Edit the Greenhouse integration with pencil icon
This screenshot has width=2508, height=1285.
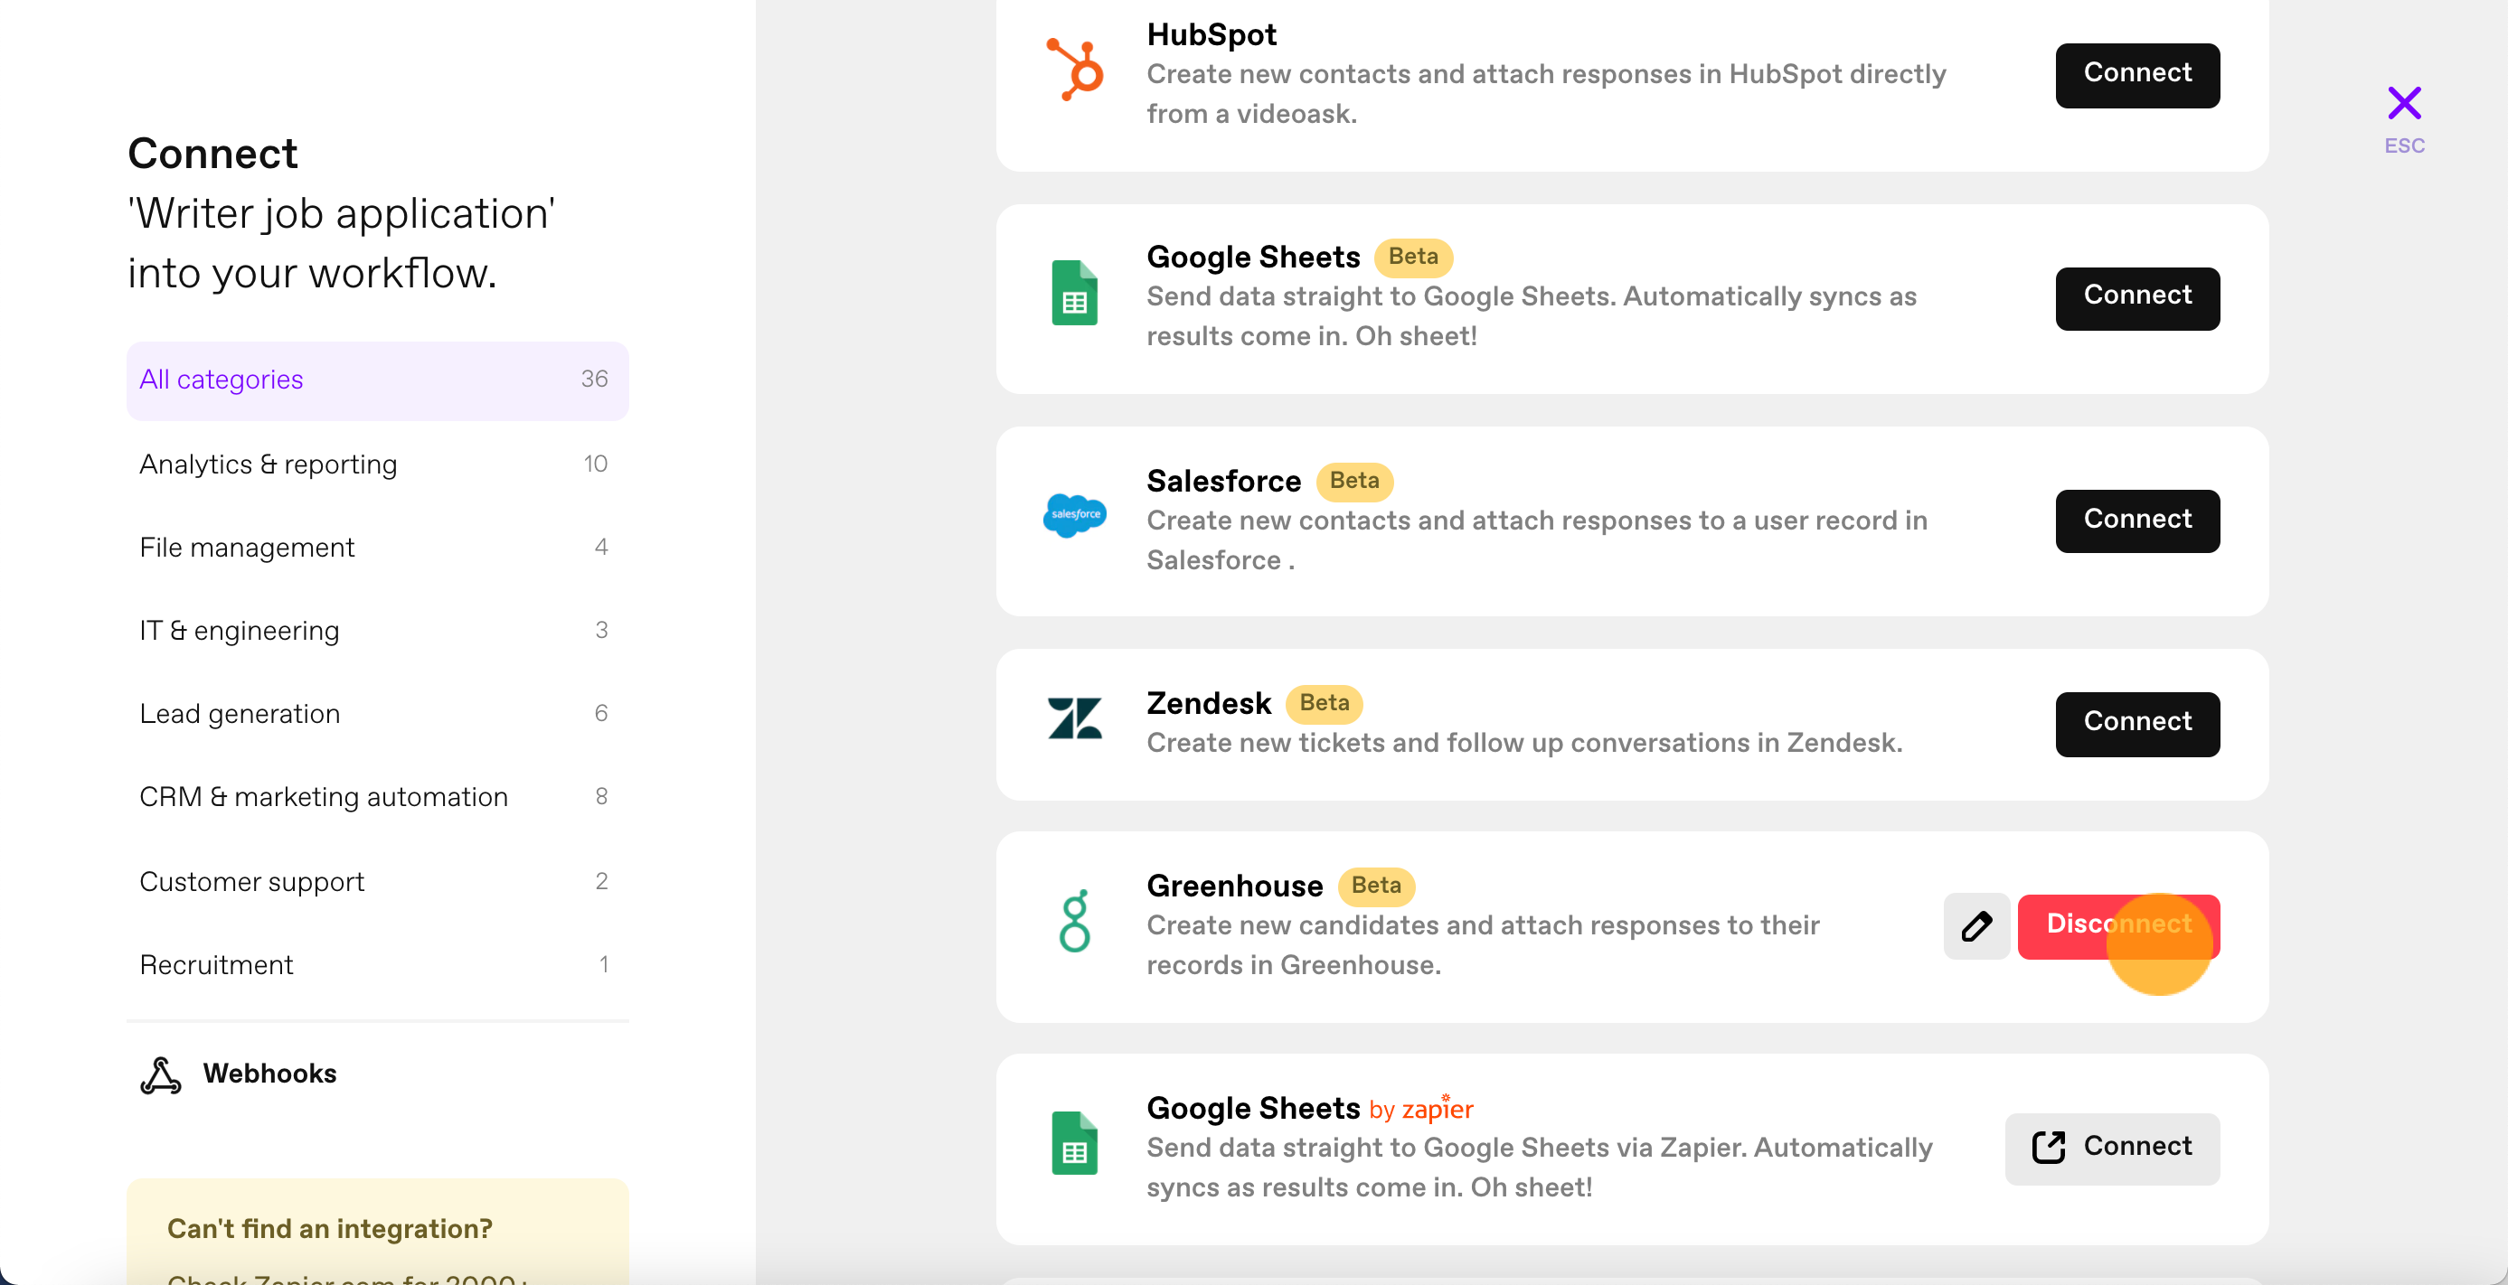click(1976, 926)
